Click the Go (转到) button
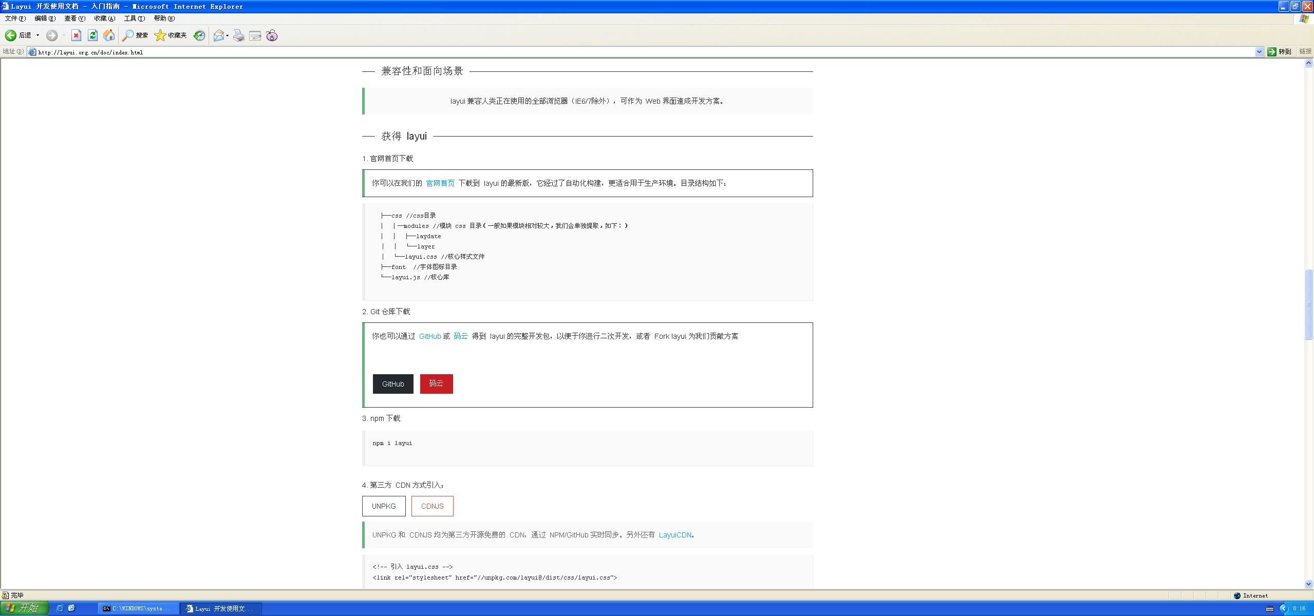Screen dimensions: 1314x616 (x=1280, y=52)
